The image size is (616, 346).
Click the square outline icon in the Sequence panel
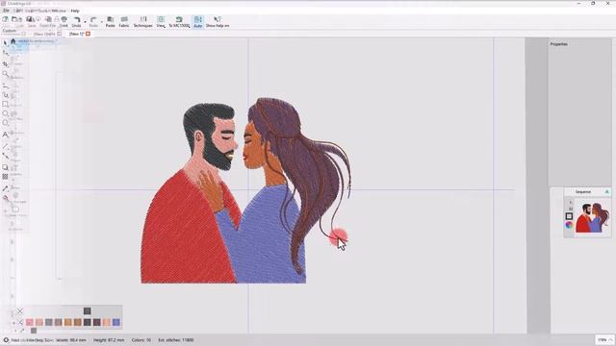tap(569, 216)
